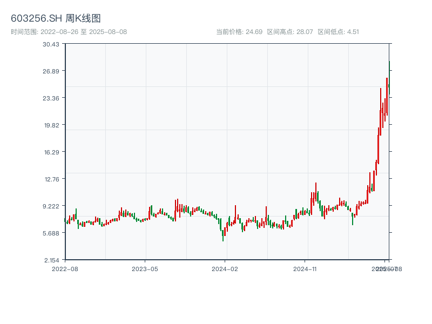Click y-axis value 30.43
The width and height of the screenshot is (432, 324).
tap(51, 44)
